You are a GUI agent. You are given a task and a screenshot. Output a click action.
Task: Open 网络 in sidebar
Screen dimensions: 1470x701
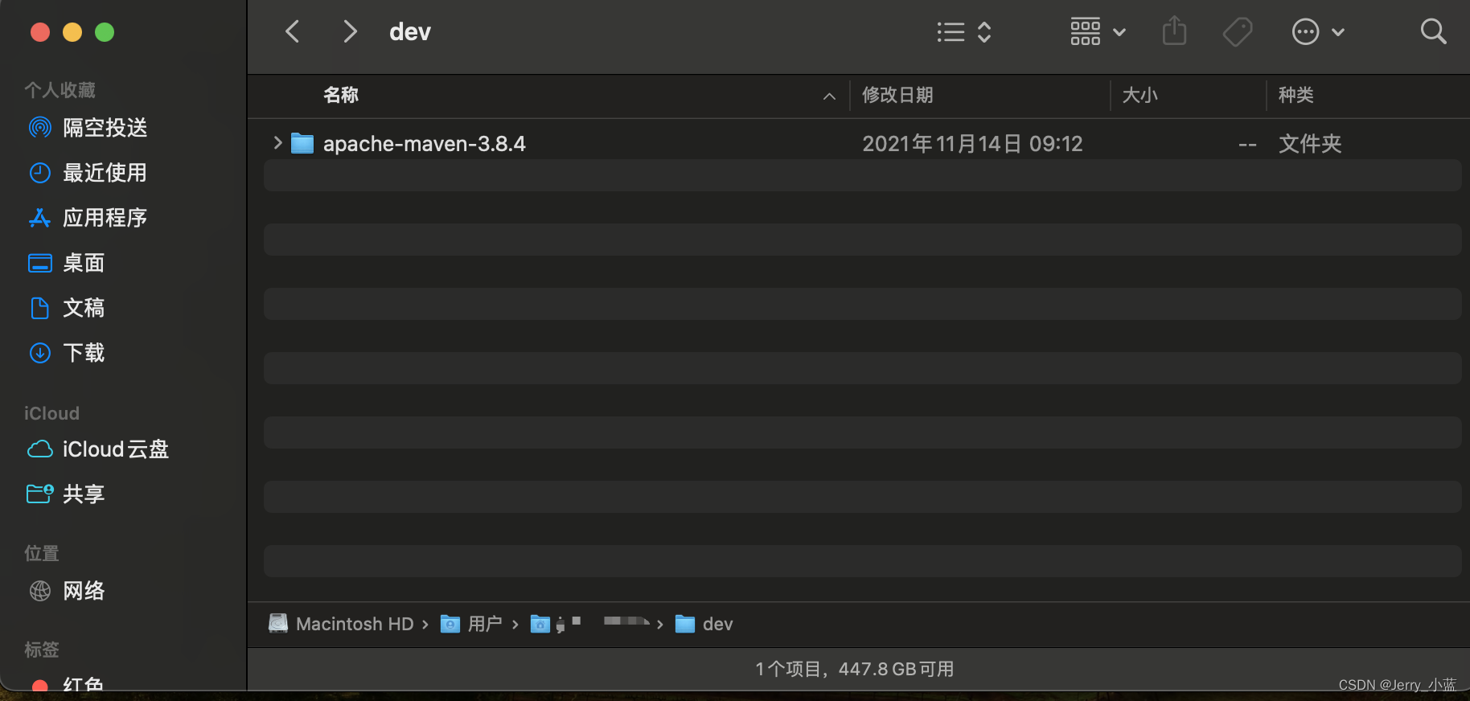pyautogui.click(x=67, y=591)
